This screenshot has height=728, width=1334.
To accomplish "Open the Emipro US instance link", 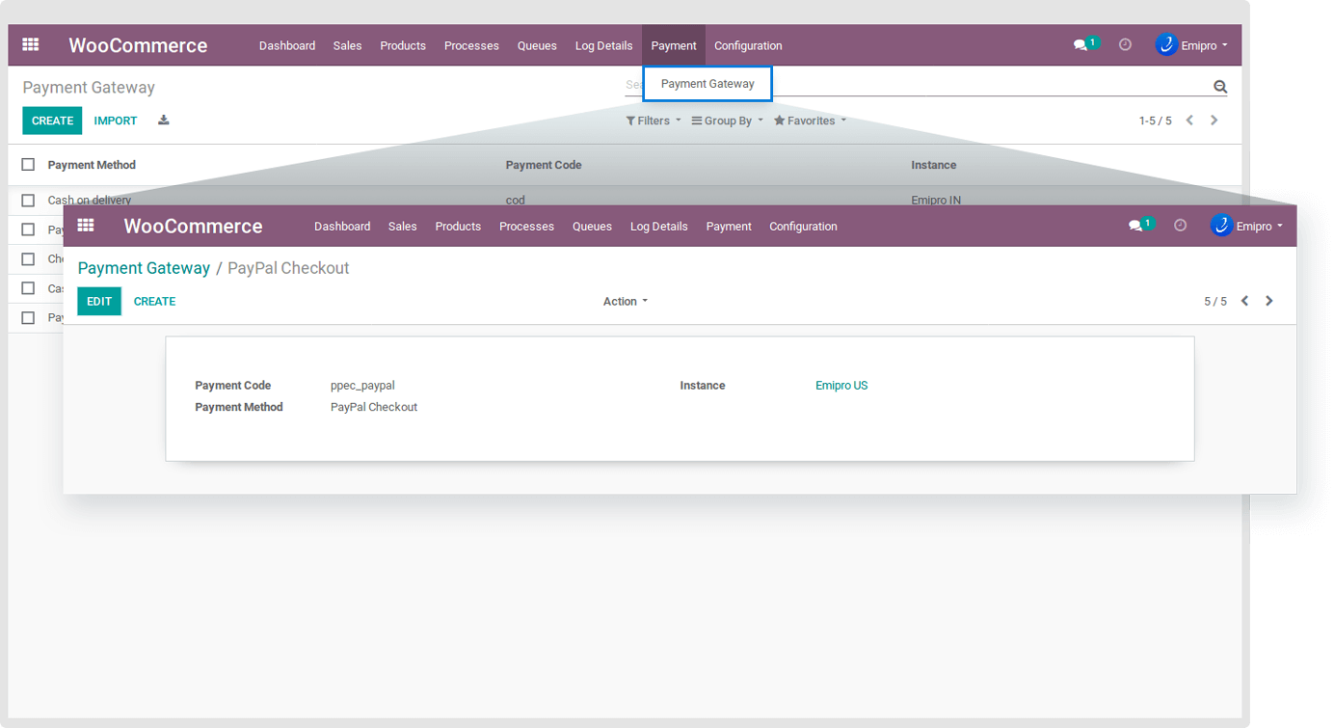I will tap(841, 386).
